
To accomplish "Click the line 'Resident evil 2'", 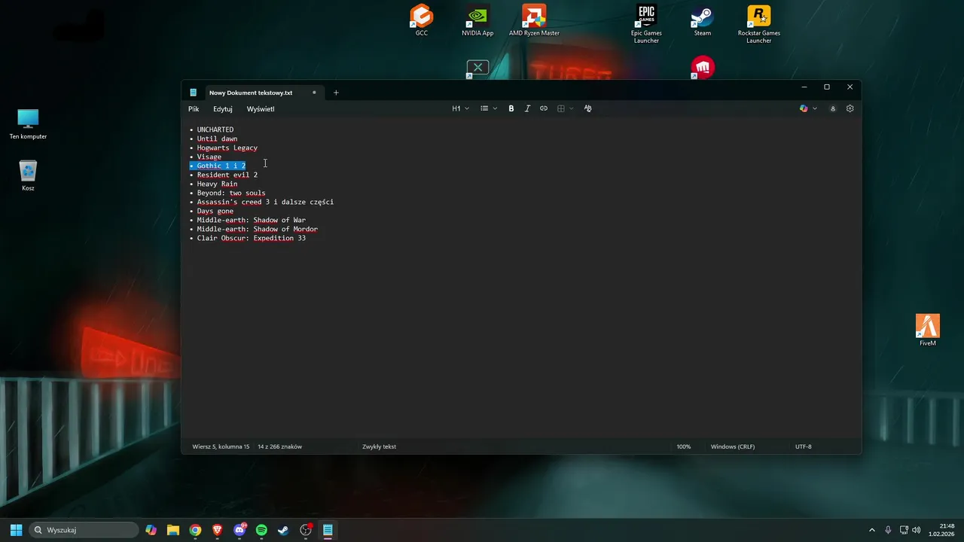I will coord(227,175).
